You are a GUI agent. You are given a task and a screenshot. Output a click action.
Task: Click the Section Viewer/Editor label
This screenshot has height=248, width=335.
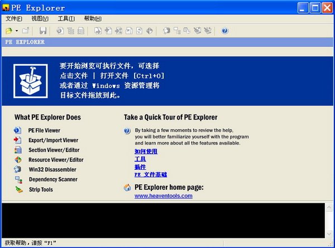point(54,150)
